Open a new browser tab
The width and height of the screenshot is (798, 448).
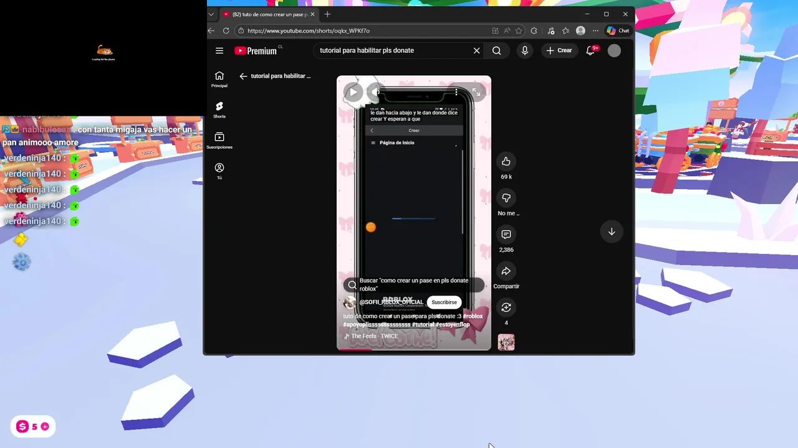click(327, 14)
